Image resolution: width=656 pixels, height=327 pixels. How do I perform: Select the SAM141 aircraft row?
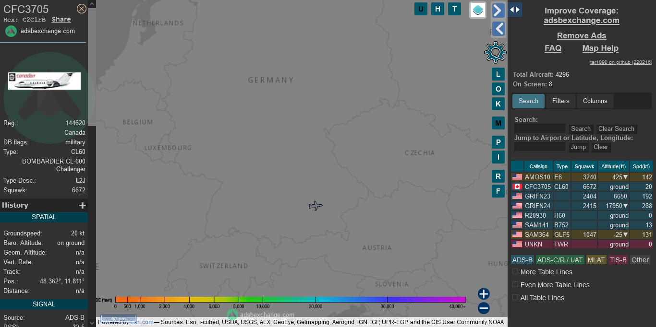tap(582, 225)
